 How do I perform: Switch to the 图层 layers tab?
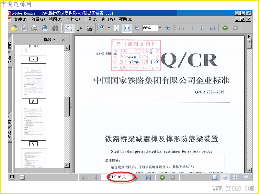(10, 45)
